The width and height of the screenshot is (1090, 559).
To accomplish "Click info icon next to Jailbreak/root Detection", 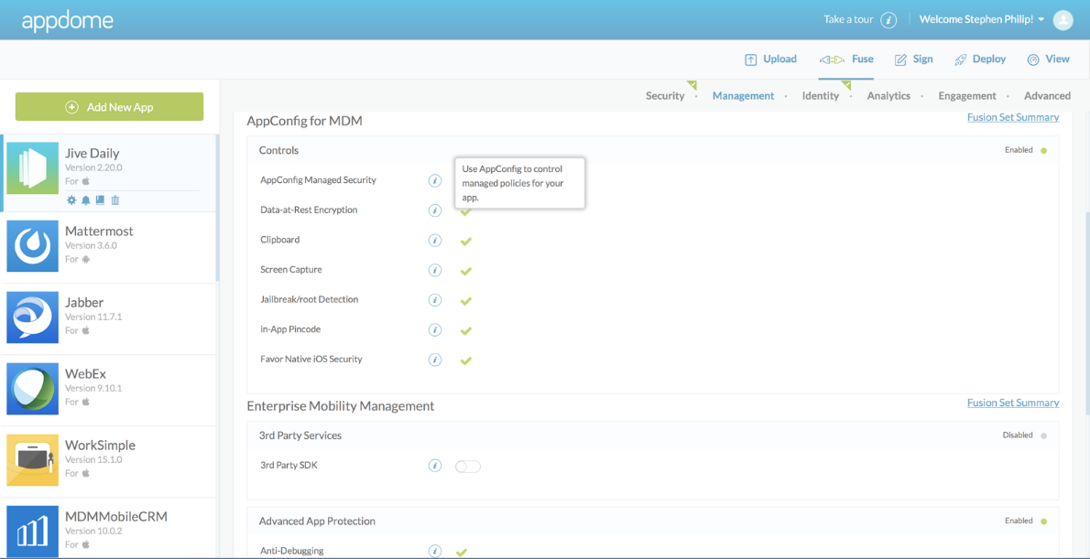I will tap(435, 300).
